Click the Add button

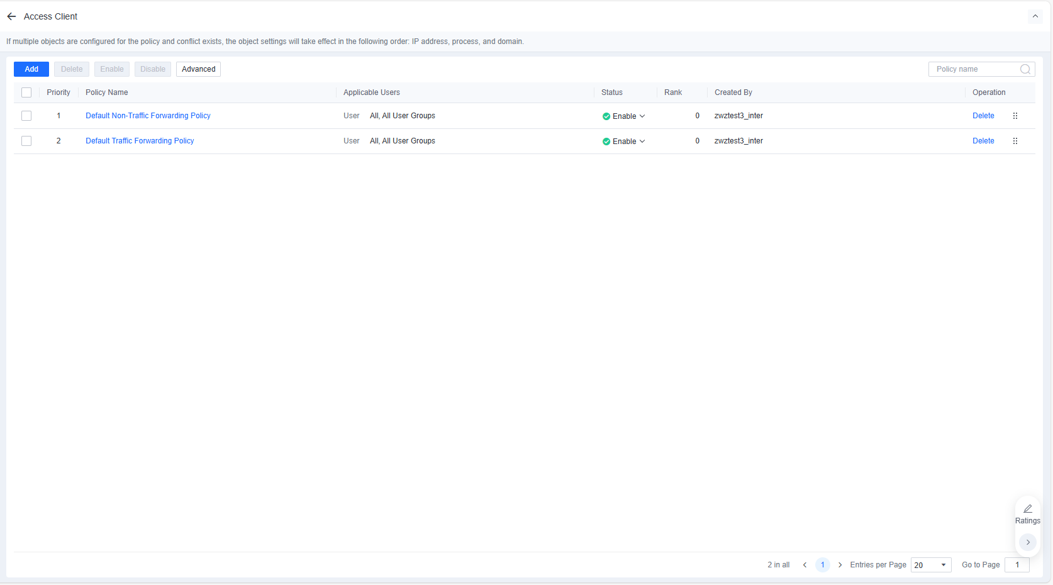point(31,69)
